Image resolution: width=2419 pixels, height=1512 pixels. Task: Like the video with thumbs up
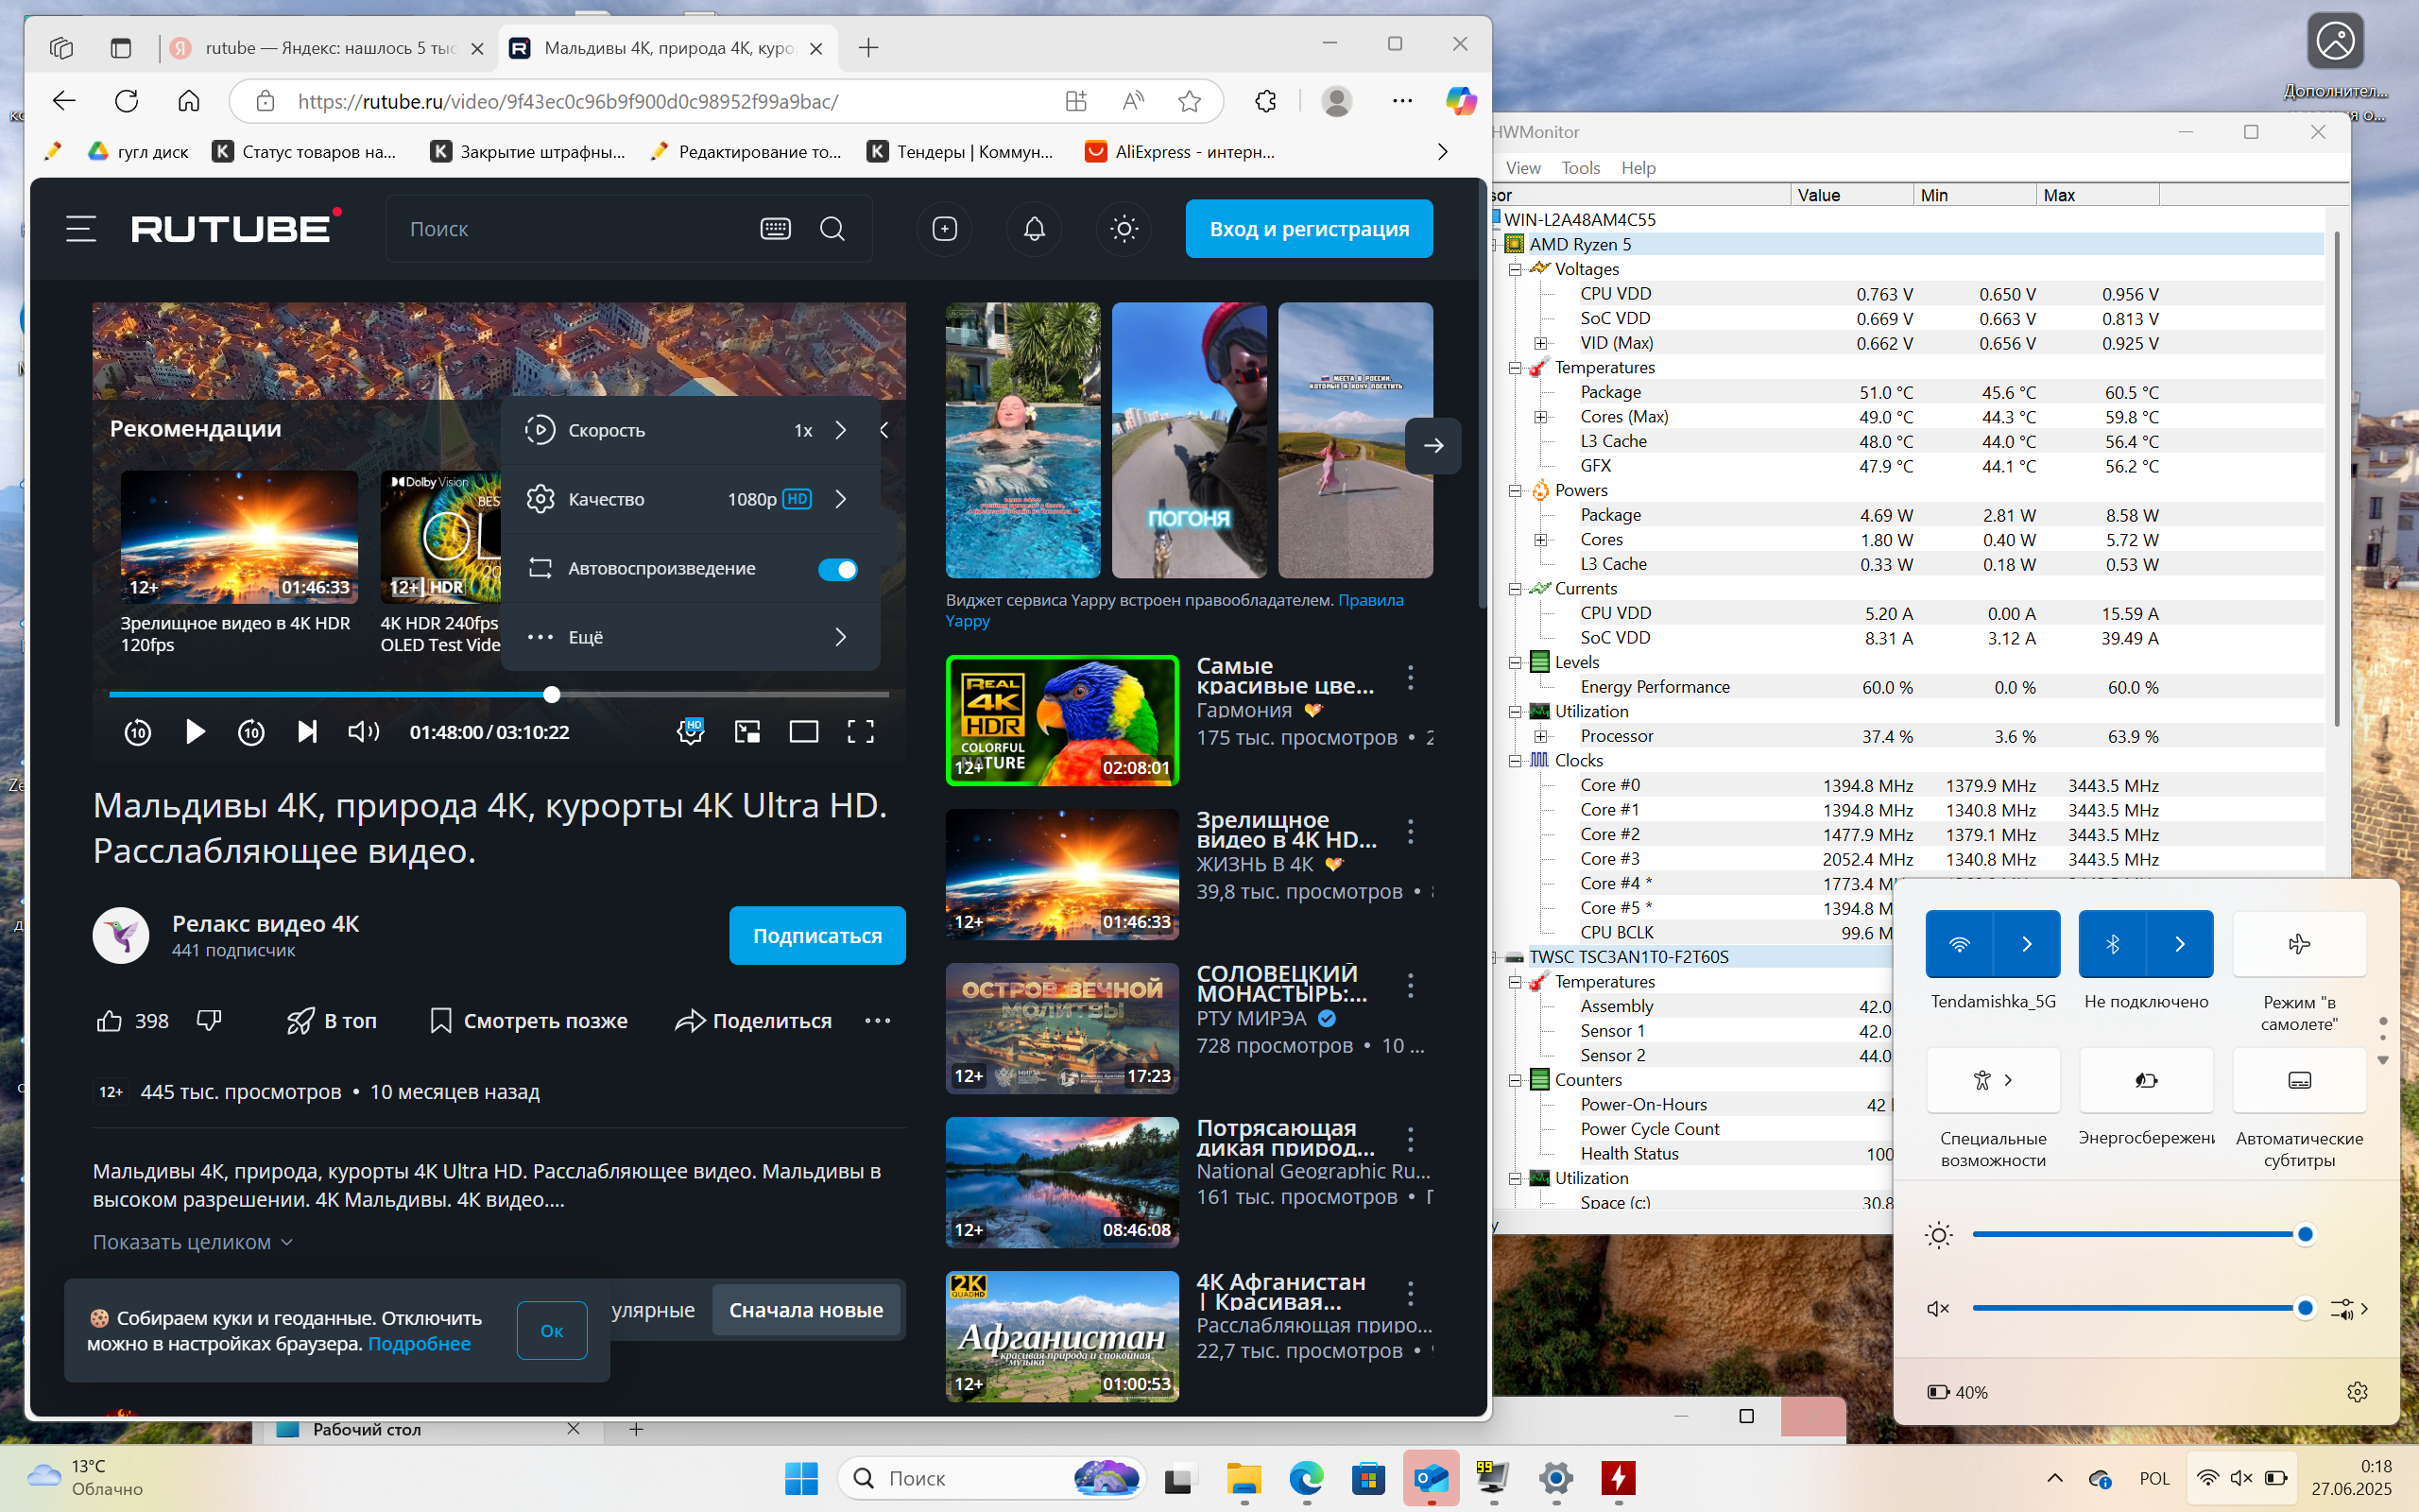point(109,1021)
